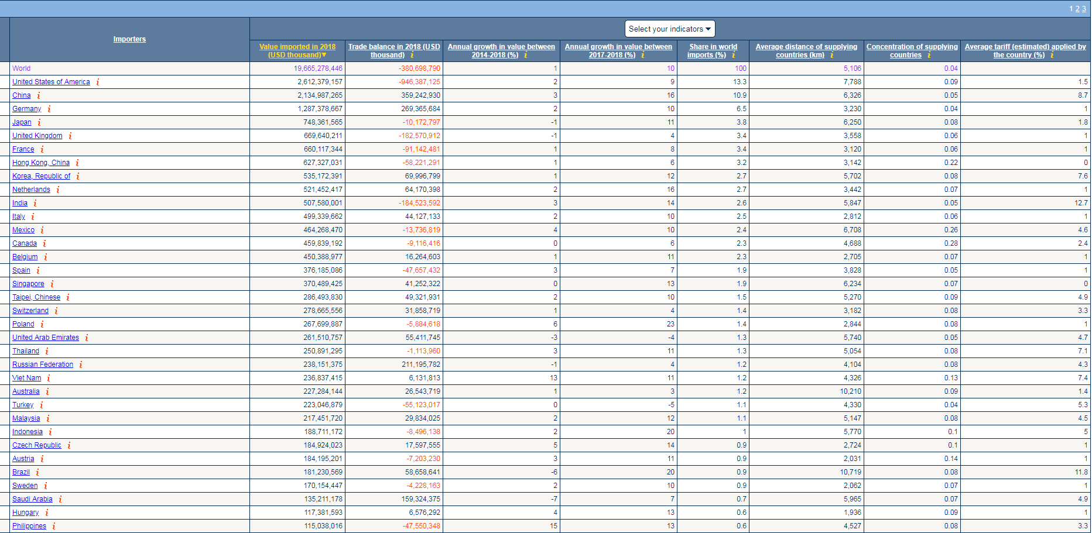The height and width of the screenshot is (533, 1092).
Task: Click info icon in Average distance header
Action: coord(832,55)
